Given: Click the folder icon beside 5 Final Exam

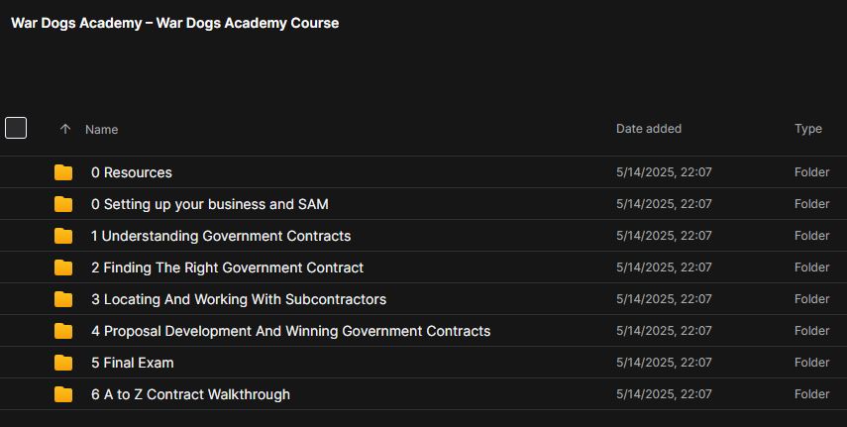Looking at the screenshot, I should [x=63, y=363].
